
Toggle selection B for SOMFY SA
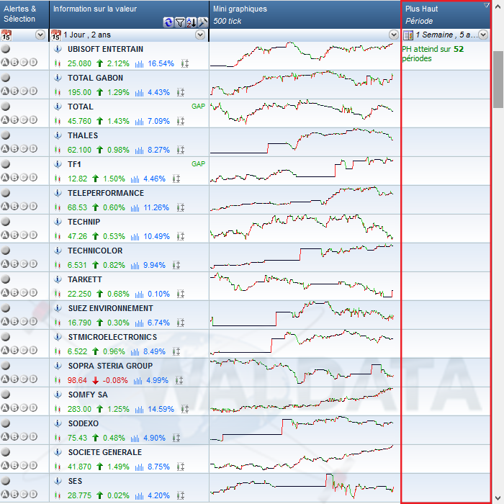[14, 408]
